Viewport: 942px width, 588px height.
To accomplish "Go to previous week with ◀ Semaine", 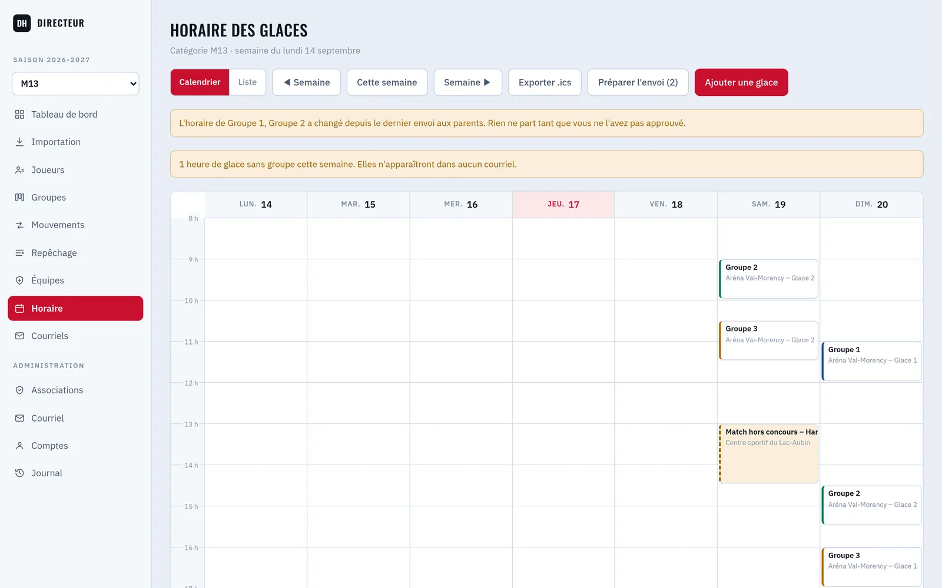I will 306,82.
